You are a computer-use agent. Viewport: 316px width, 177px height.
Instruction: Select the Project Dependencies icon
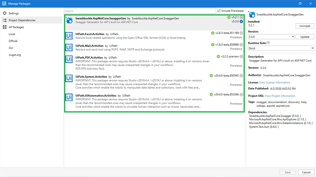(5, 20)
